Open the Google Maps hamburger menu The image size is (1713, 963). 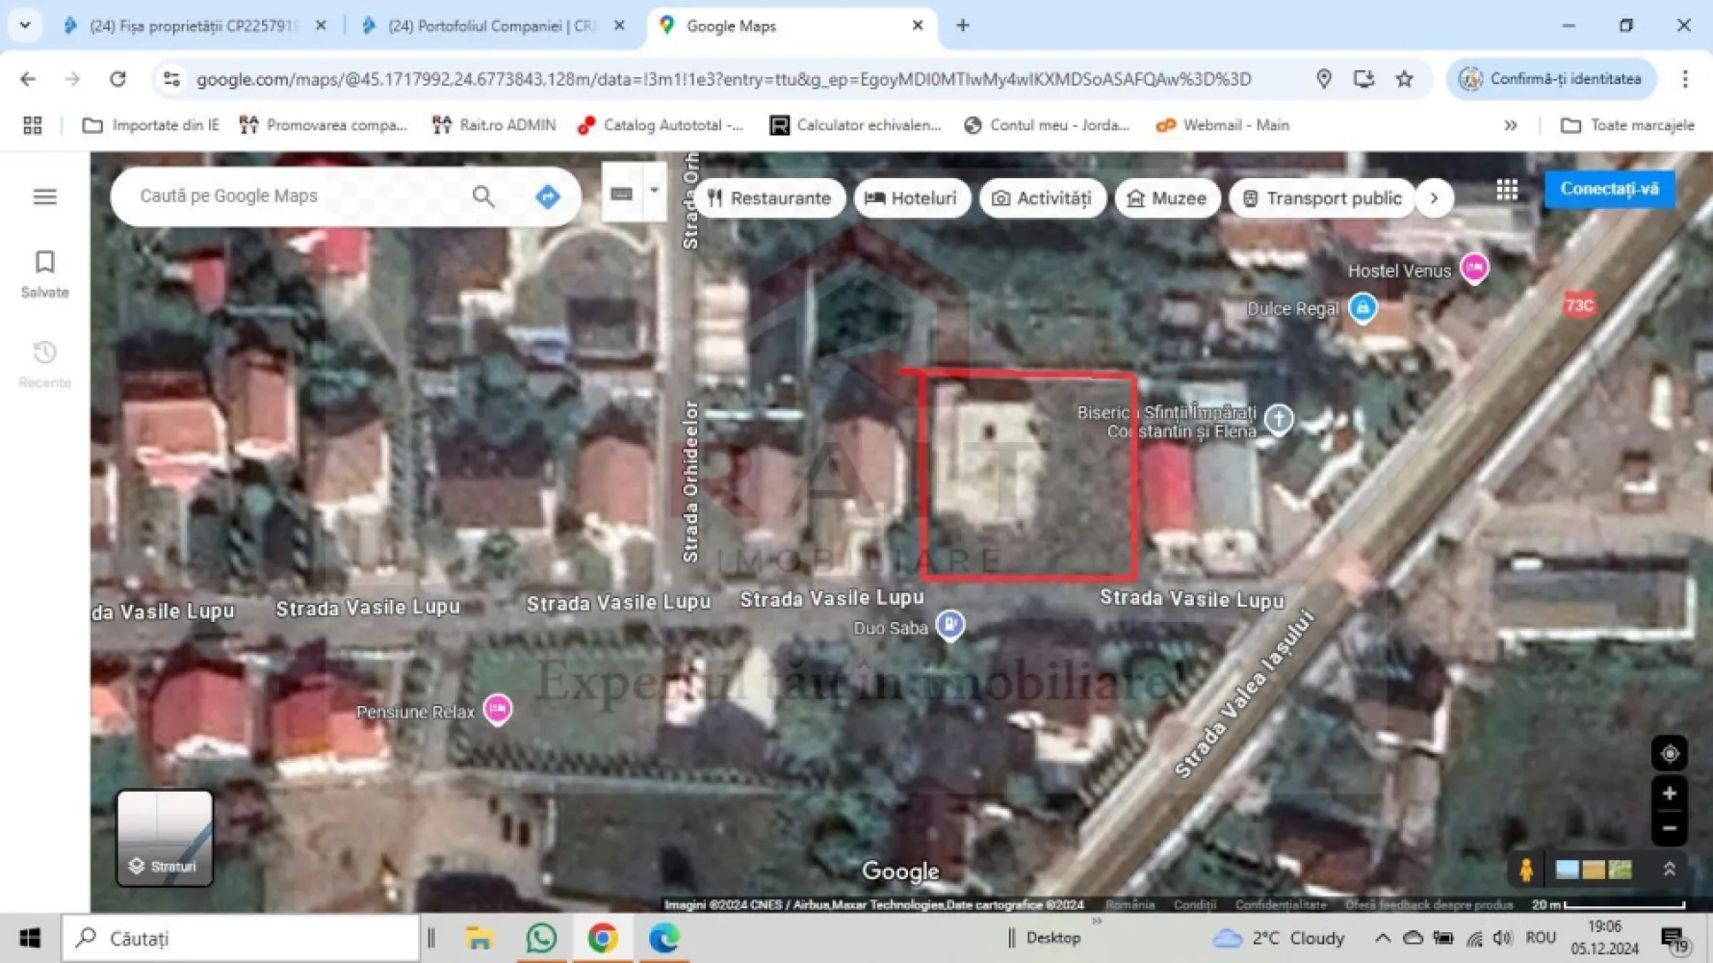pos(44,195)
